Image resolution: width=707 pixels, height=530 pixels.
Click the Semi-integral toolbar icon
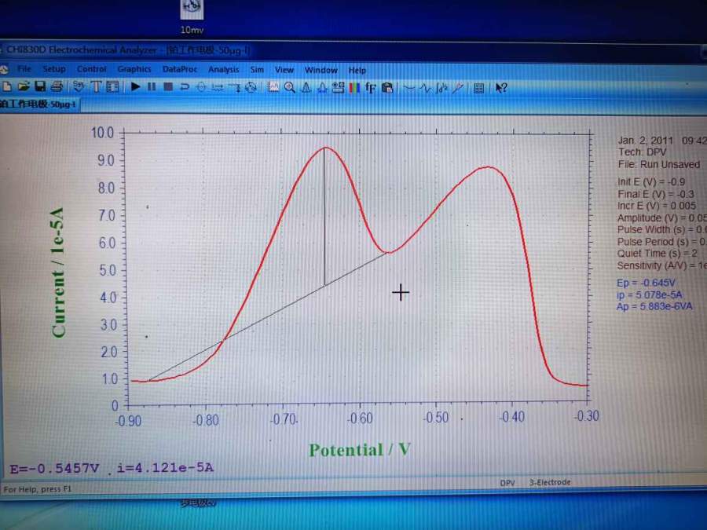tap(441, 88)
